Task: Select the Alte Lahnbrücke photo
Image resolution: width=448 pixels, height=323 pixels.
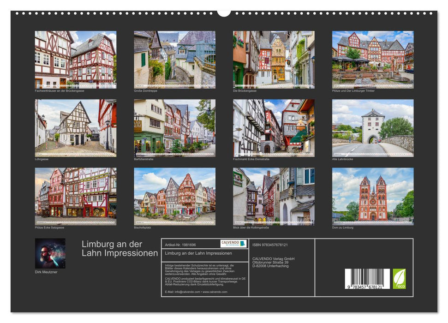Action: [373, 128]
